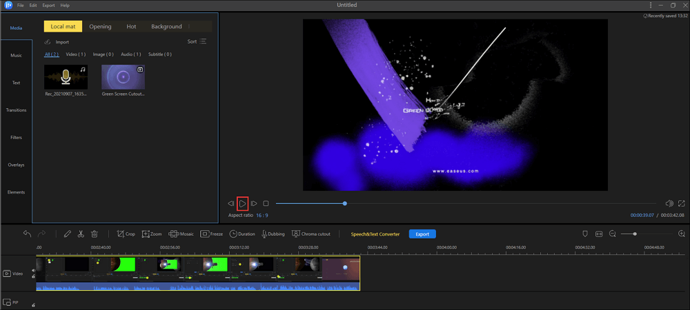Click the Freeze frame tool

coord(212,234)
